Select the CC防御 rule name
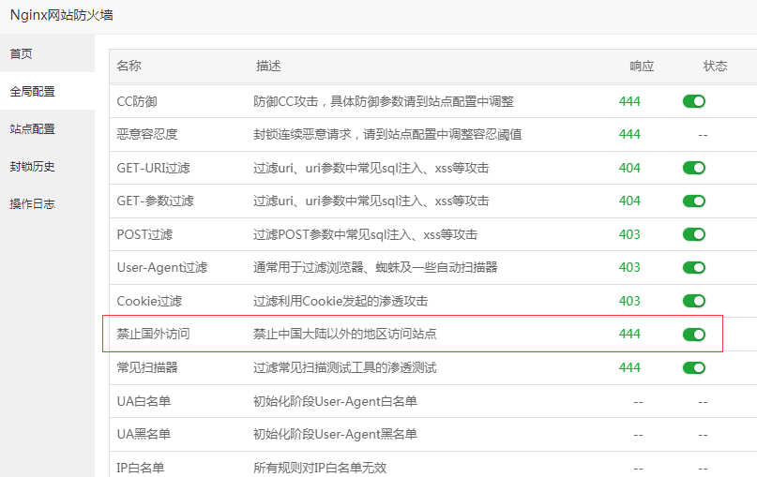Viewport: 757px width, 477px height. 137,102
